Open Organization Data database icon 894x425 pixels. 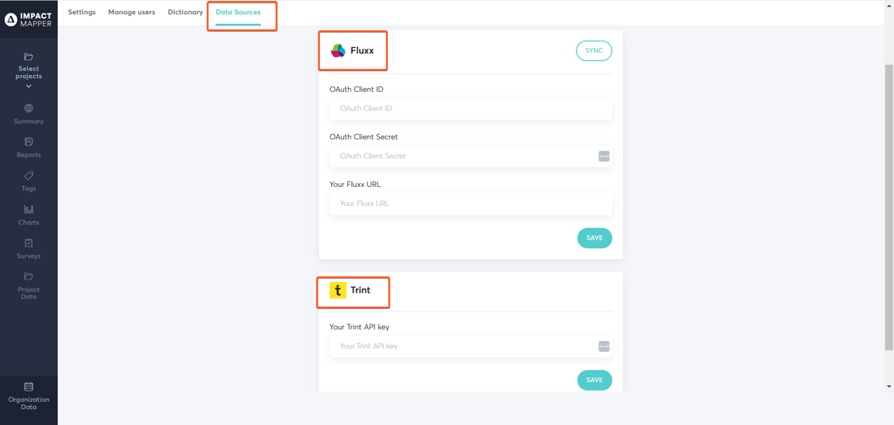[29, 387]
